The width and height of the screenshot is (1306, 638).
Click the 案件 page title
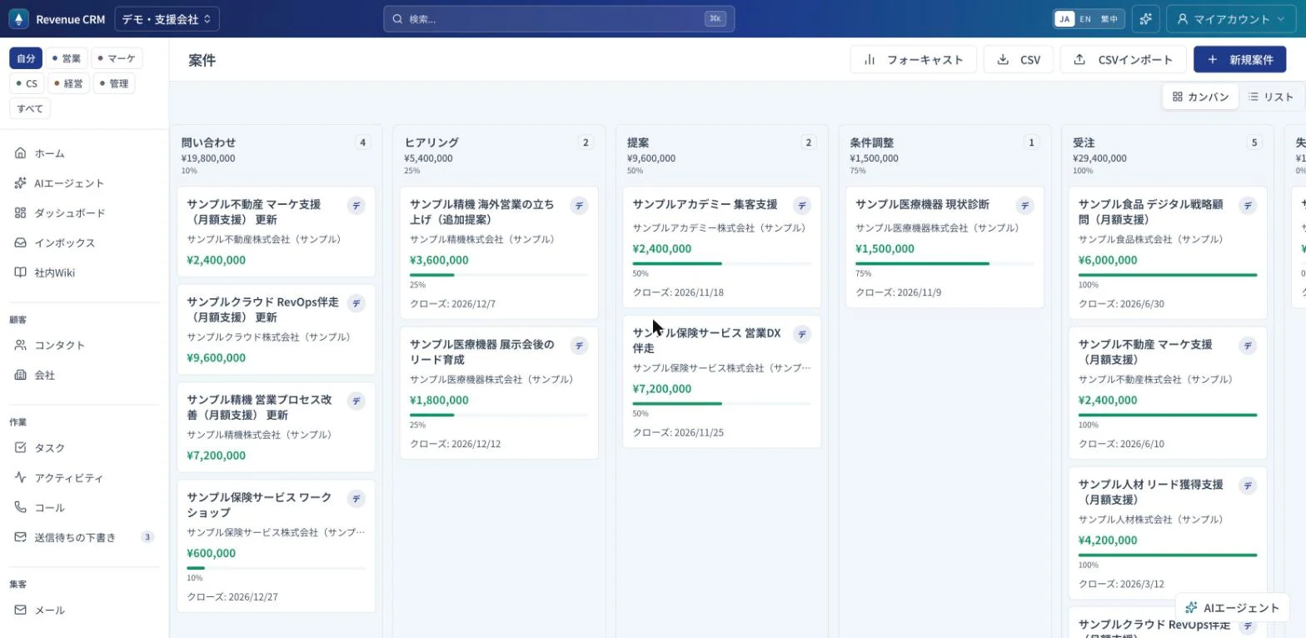(x=202, y=60)
